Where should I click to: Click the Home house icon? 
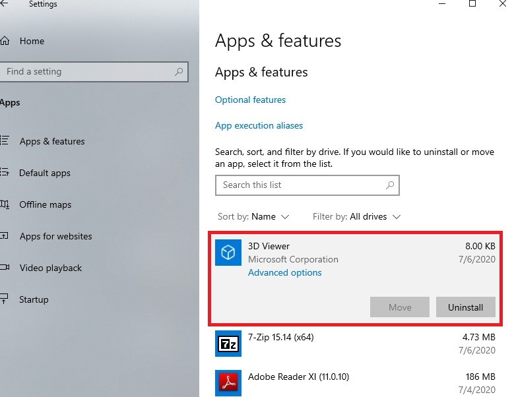[5, 41]
